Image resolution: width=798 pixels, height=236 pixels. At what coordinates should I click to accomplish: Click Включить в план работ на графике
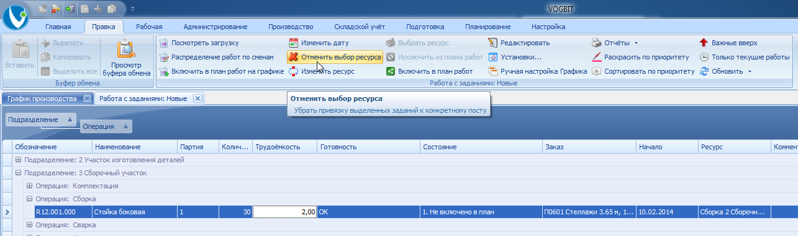click(x=221, y=71)
